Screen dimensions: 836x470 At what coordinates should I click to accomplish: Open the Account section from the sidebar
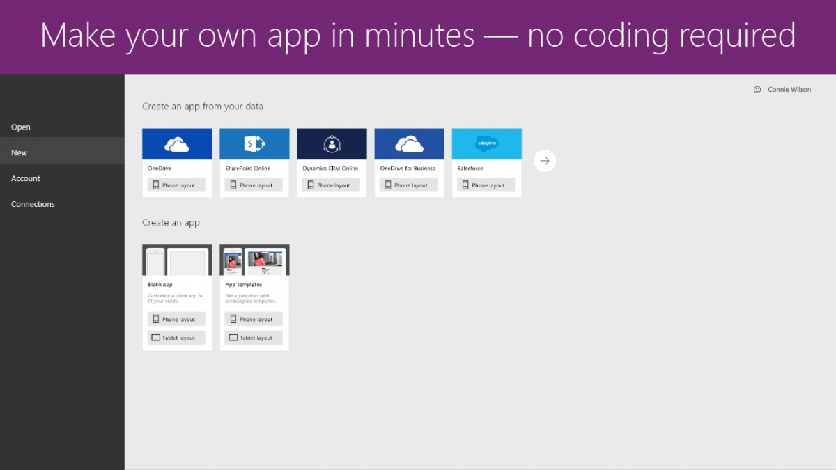pos(25,178)
